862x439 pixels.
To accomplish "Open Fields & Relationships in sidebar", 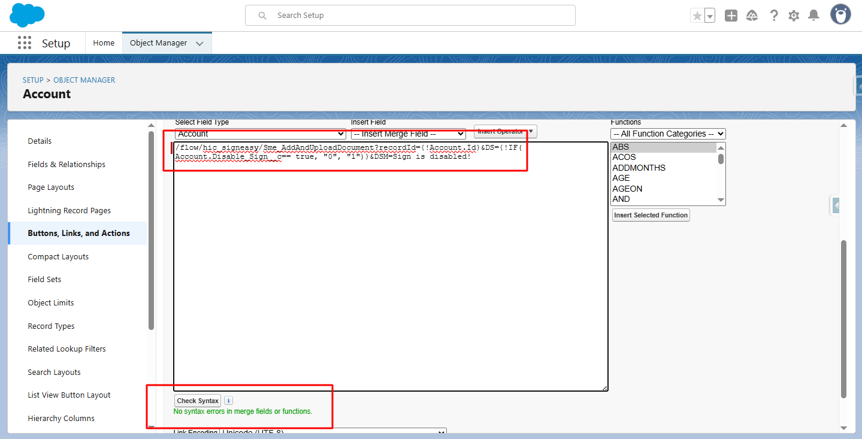I will (x=66, y=164).
